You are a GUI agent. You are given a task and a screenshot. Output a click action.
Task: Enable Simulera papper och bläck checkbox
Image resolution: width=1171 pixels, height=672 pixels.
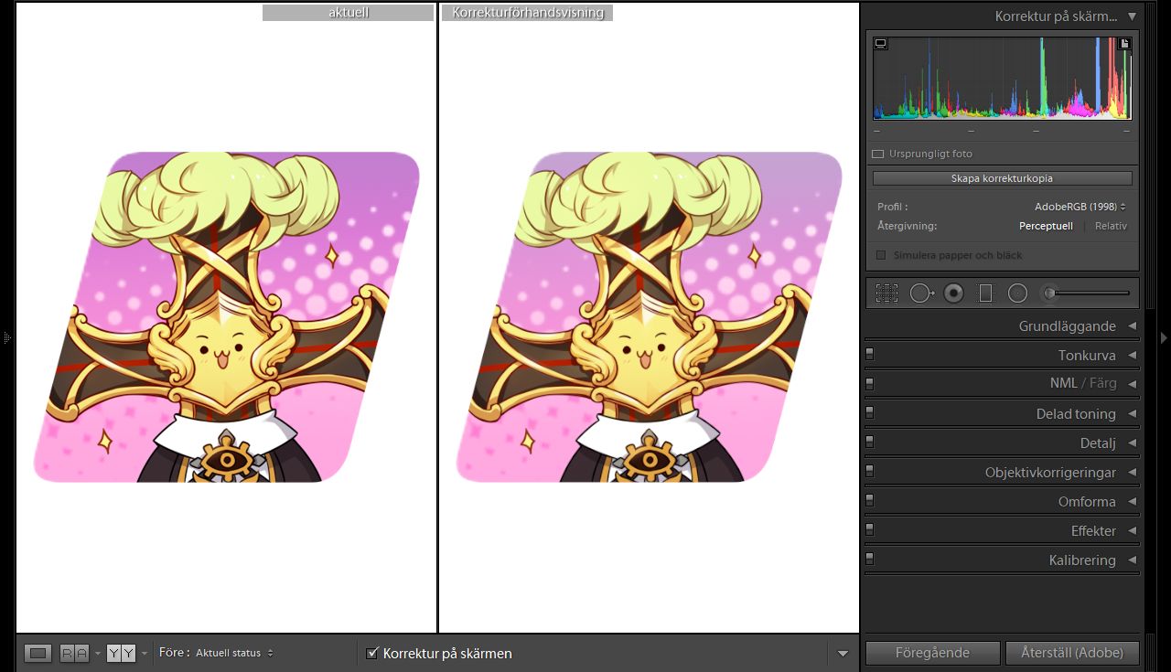882,255
